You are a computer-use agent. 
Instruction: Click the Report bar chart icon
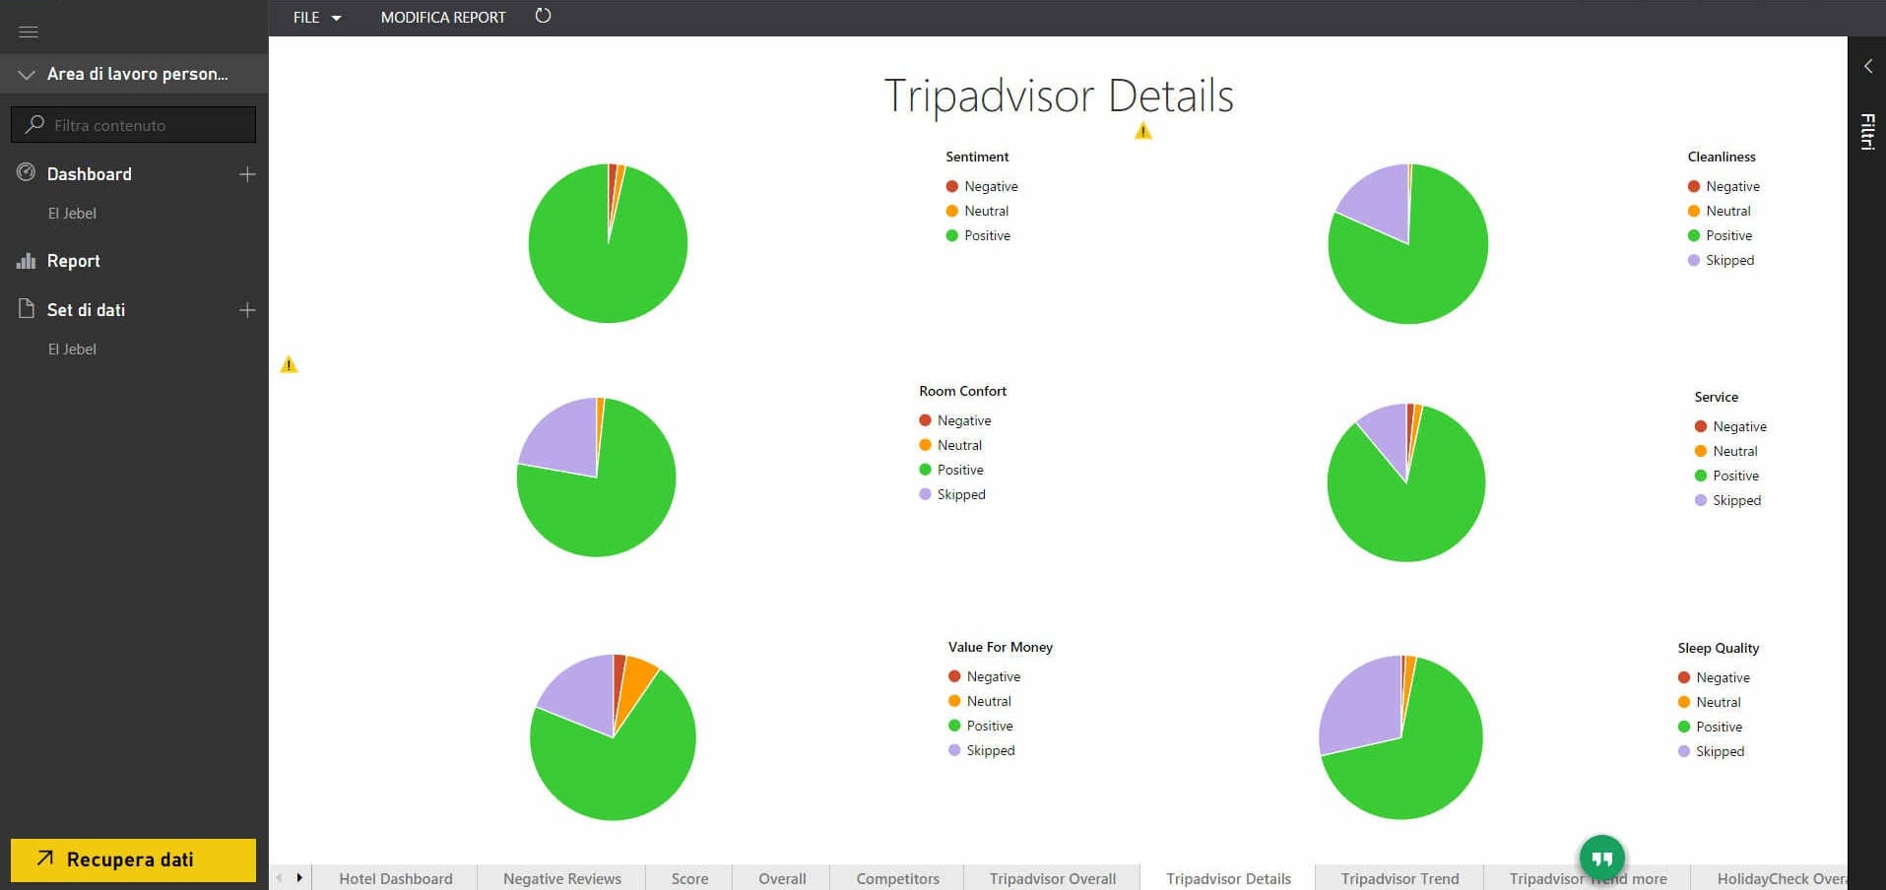[x=27, y=261]
